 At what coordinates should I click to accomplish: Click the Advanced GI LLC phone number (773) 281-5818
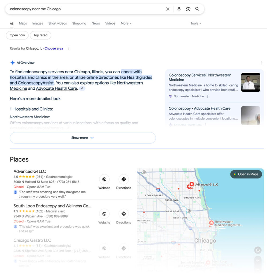point(68,182)
